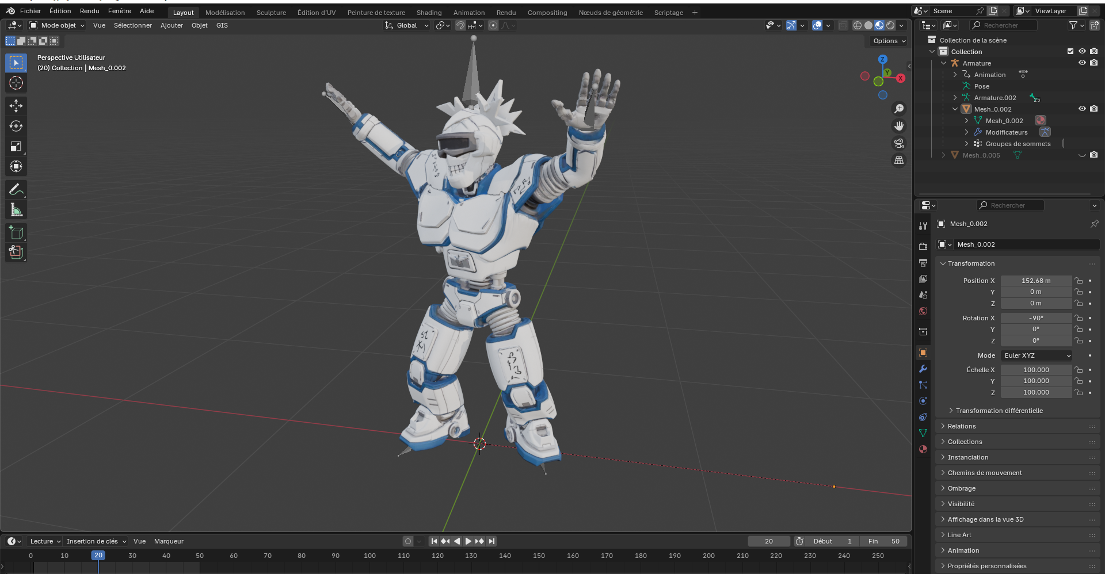
Task: Pick the Annotate pencil tool
Action: coord(16,190)
